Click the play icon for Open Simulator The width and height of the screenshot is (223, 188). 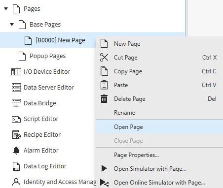pos(104,168)
